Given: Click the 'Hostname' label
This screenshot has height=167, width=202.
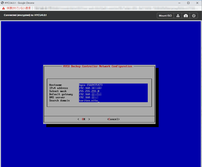Looking at the screenshot, I should click(56, 85).
